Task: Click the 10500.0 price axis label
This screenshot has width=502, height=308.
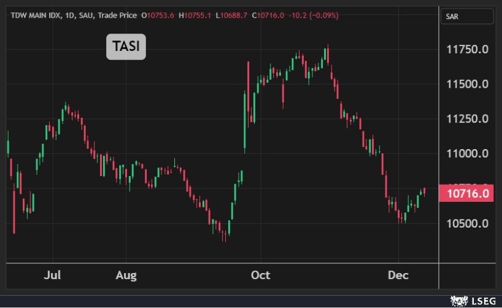Action: pyautogui.click(x=467, y=223)
